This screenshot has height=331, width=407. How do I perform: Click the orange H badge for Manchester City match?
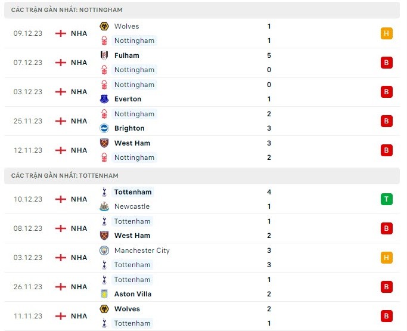[386, 258]
